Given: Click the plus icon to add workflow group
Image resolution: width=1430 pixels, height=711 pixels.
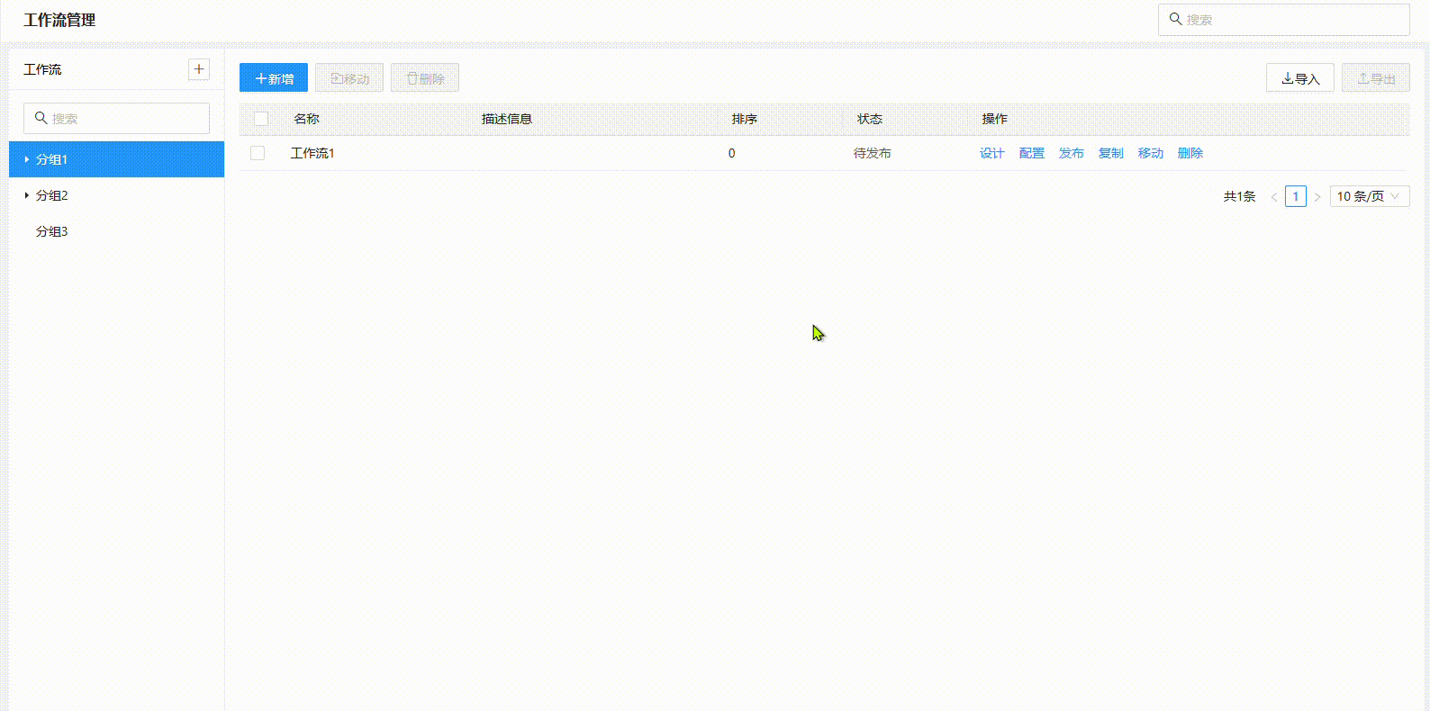Looking at the screenshot, I should coord(199,69).
